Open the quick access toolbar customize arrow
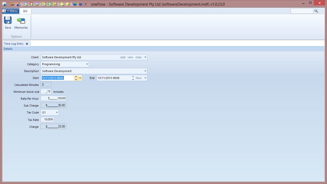 click(x=85, y=4)
